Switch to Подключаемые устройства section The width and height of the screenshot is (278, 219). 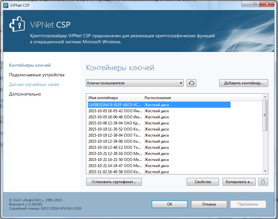tap(37, 75)
